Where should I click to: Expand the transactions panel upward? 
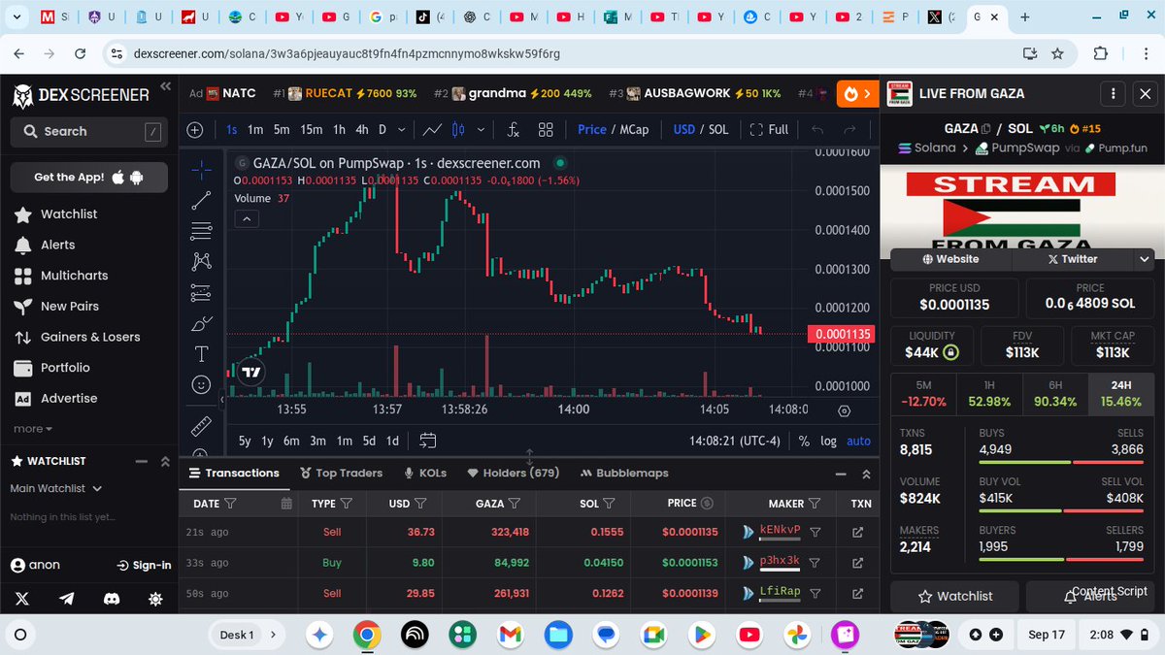865,474
